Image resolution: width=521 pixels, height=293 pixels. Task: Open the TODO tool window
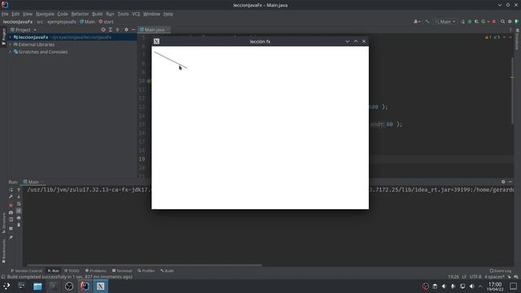72,271
